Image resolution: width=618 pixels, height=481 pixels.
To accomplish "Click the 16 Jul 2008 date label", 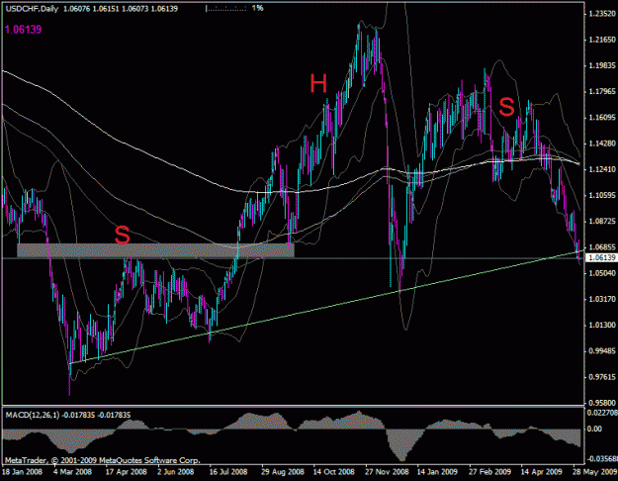I will [x=228, y=472].
